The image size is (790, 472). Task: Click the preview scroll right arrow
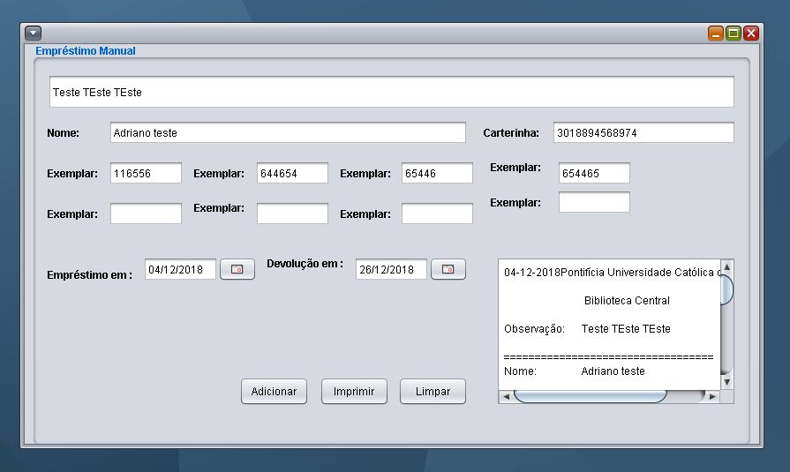click(712, 396)
